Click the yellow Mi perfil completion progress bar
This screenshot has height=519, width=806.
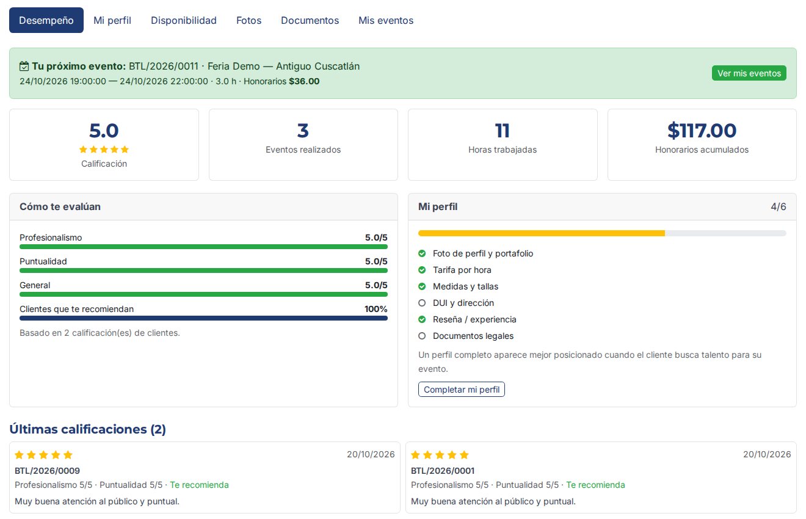point(542,233)
